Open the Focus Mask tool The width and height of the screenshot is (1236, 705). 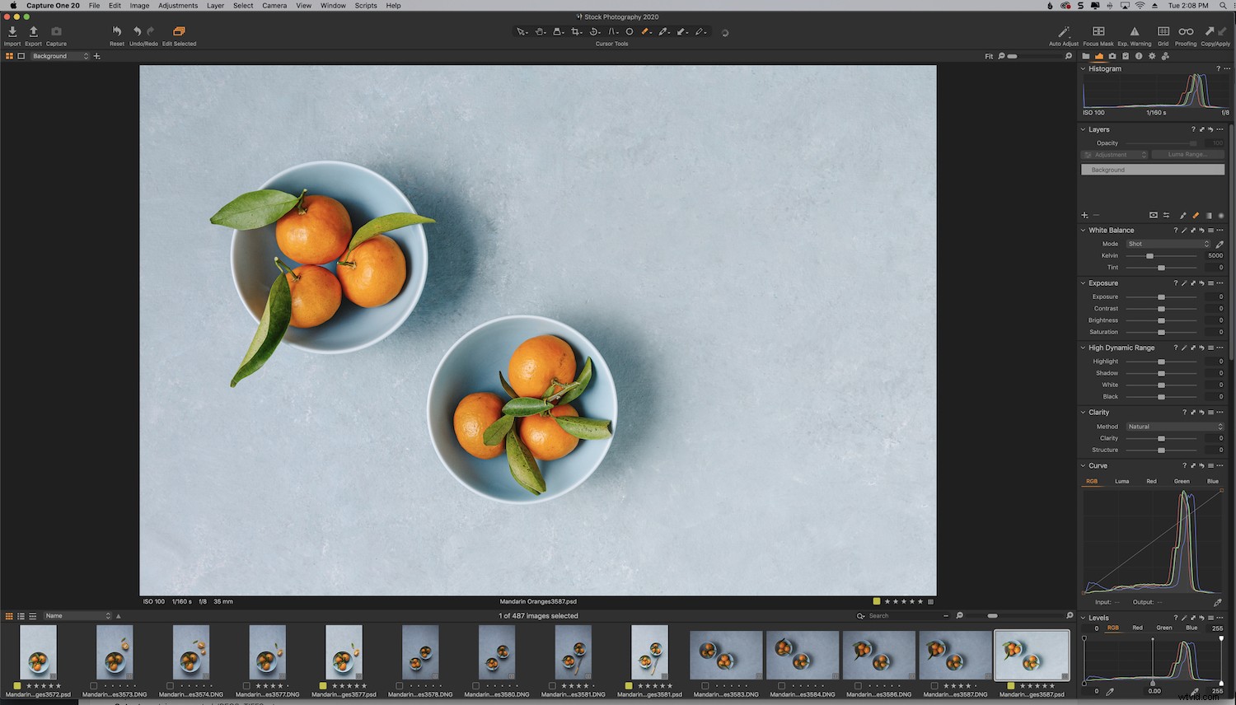[x=1098, y=33]
